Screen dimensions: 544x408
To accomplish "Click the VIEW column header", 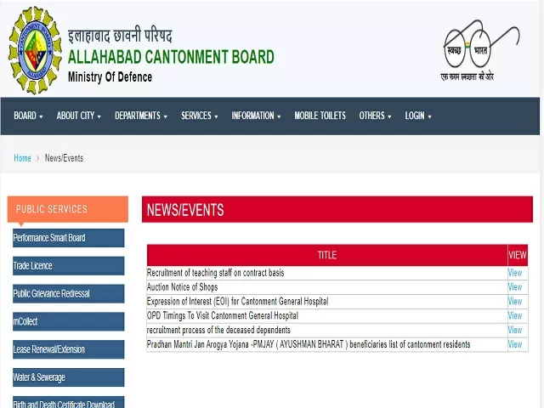I will [x=518, y=255].
